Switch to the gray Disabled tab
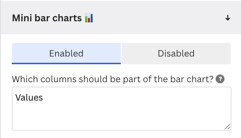241x138 pixels. (x=176, y=54)
